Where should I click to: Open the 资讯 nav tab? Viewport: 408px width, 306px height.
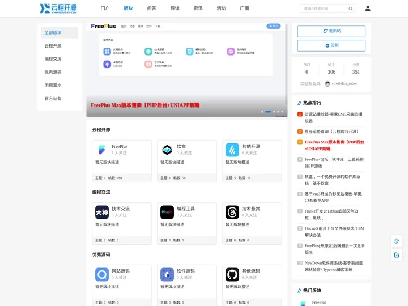198,8
